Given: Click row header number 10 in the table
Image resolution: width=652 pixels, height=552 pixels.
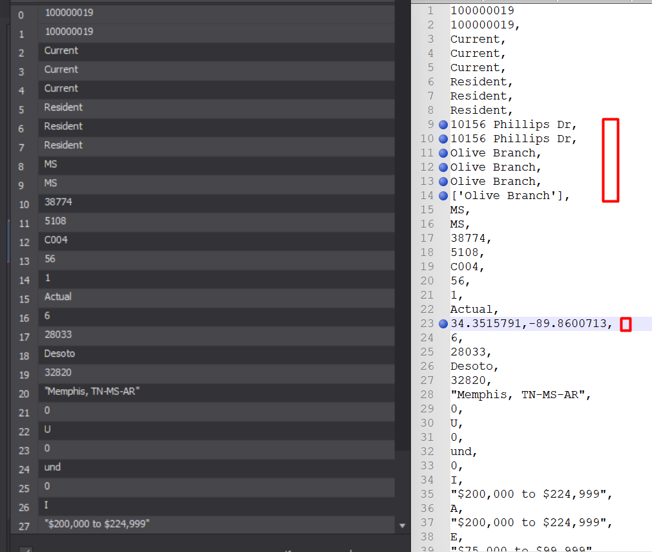Looking at the screenshot, I should (24, 203).
